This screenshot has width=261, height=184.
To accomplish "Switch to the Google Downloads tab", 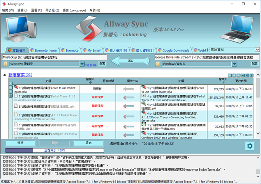I will click(x=174, y=50).
